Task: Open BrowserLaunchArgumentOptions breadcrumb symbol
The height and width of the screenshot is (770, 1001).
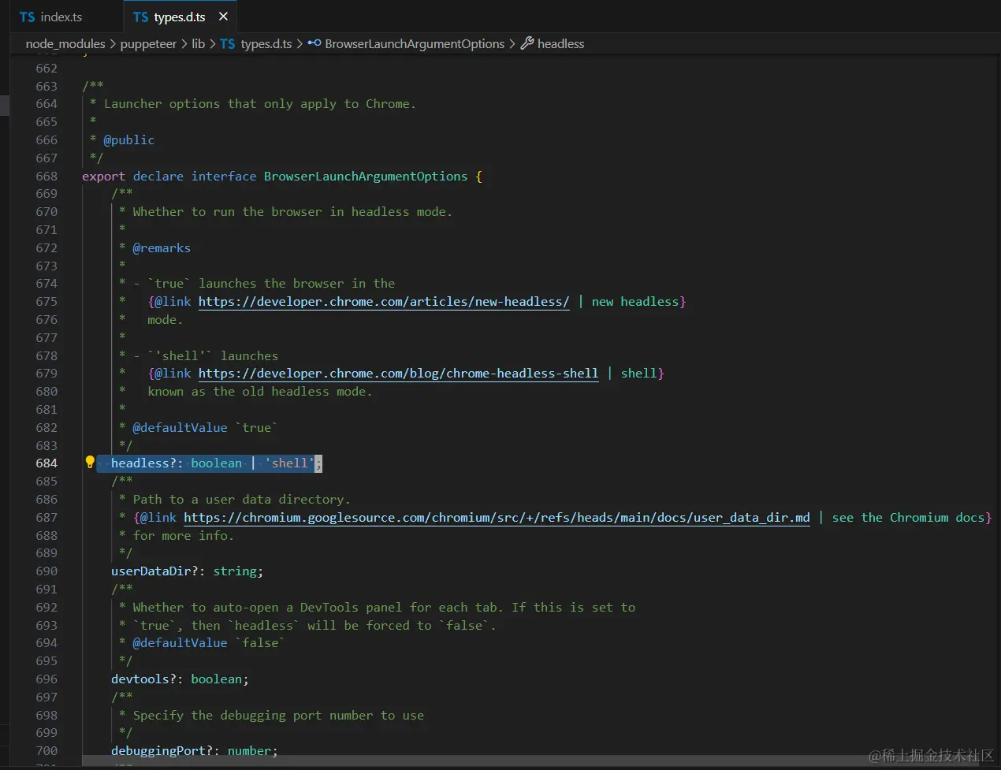Action: [415, 44]
